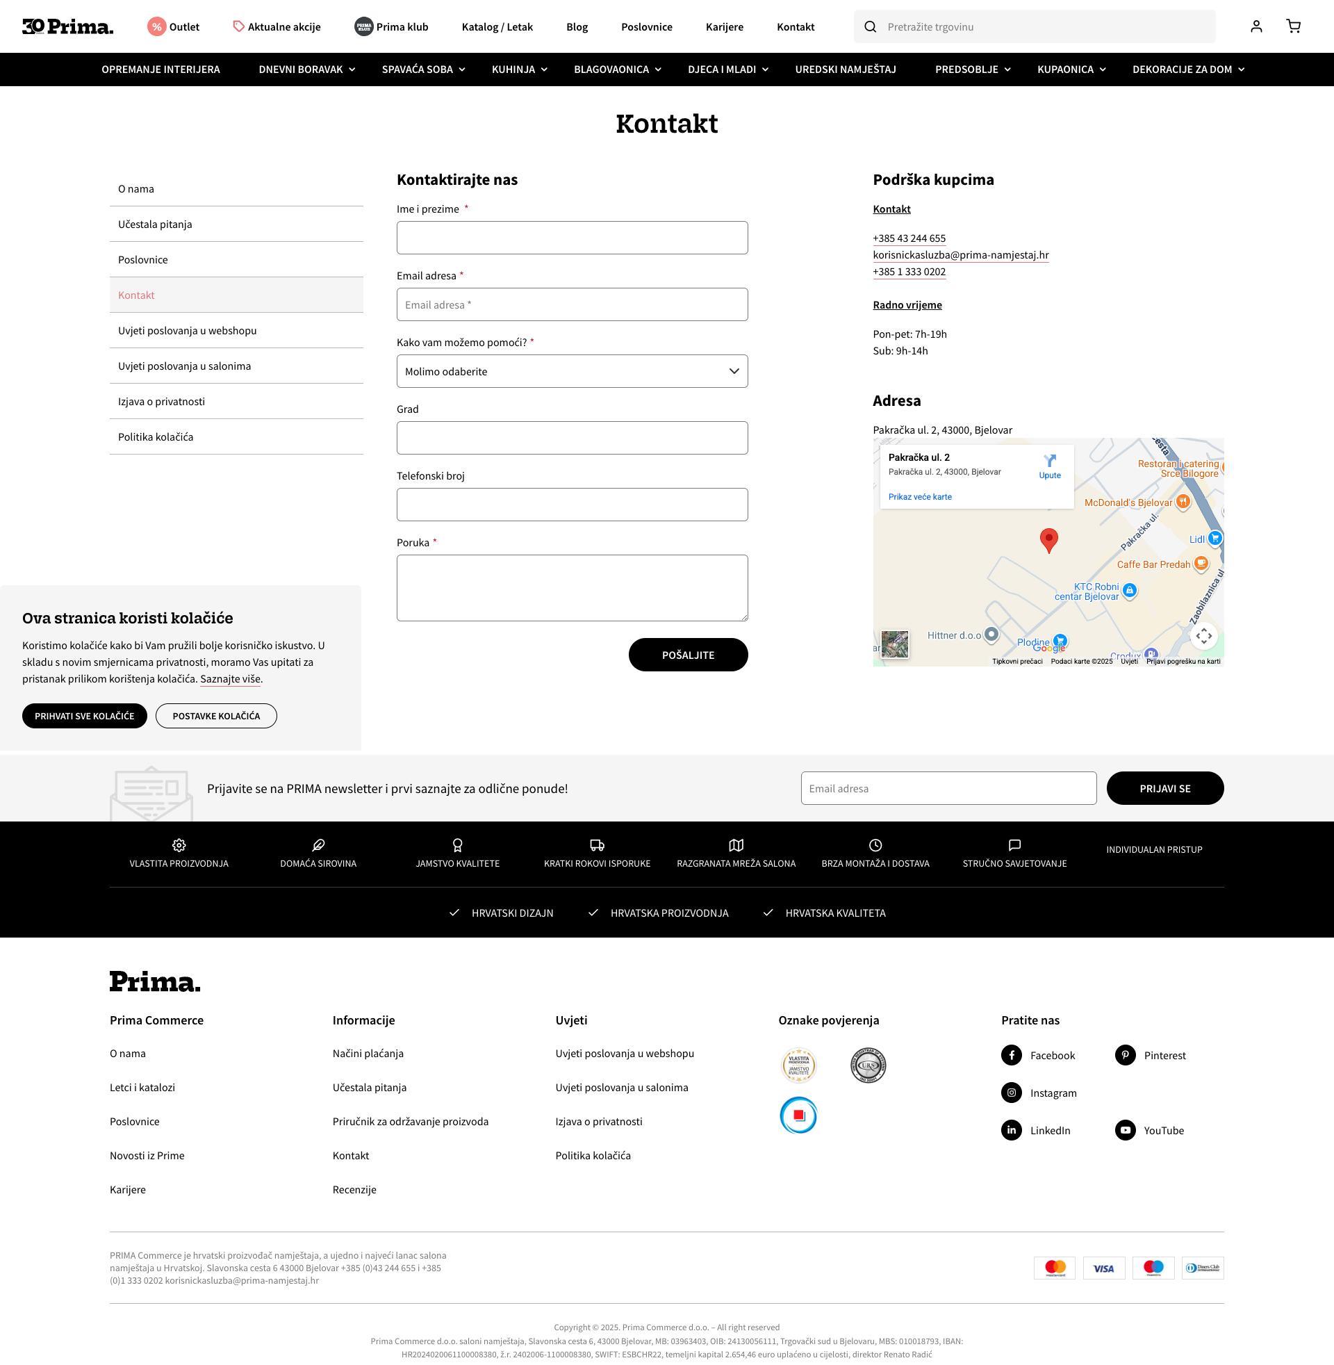This screenshot has height=1365, width=1334.
Task: Open the shopping cart icon
Action: [x=1294, y=26]
